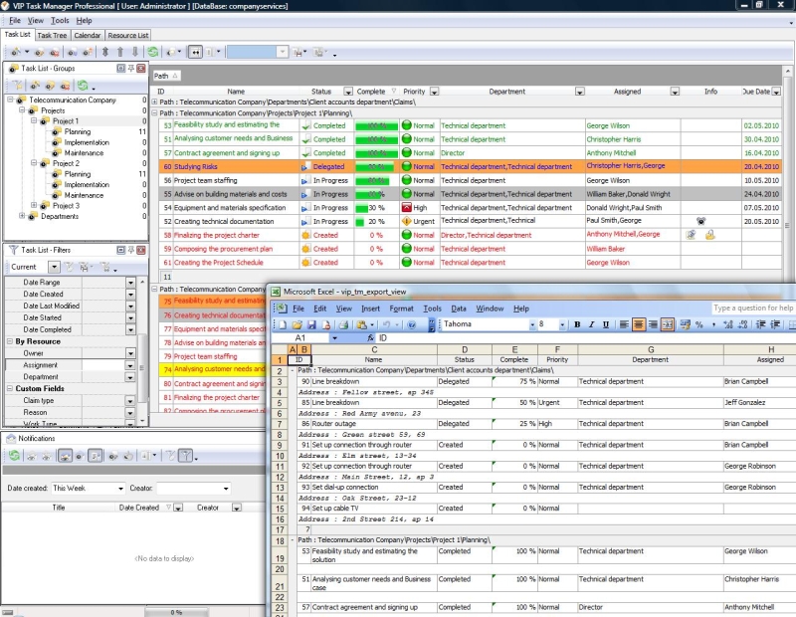Image resolution: width=796 pixels, height=617 pixels.
Task: Switch to the Calendar tab
Action: [87, 35]
